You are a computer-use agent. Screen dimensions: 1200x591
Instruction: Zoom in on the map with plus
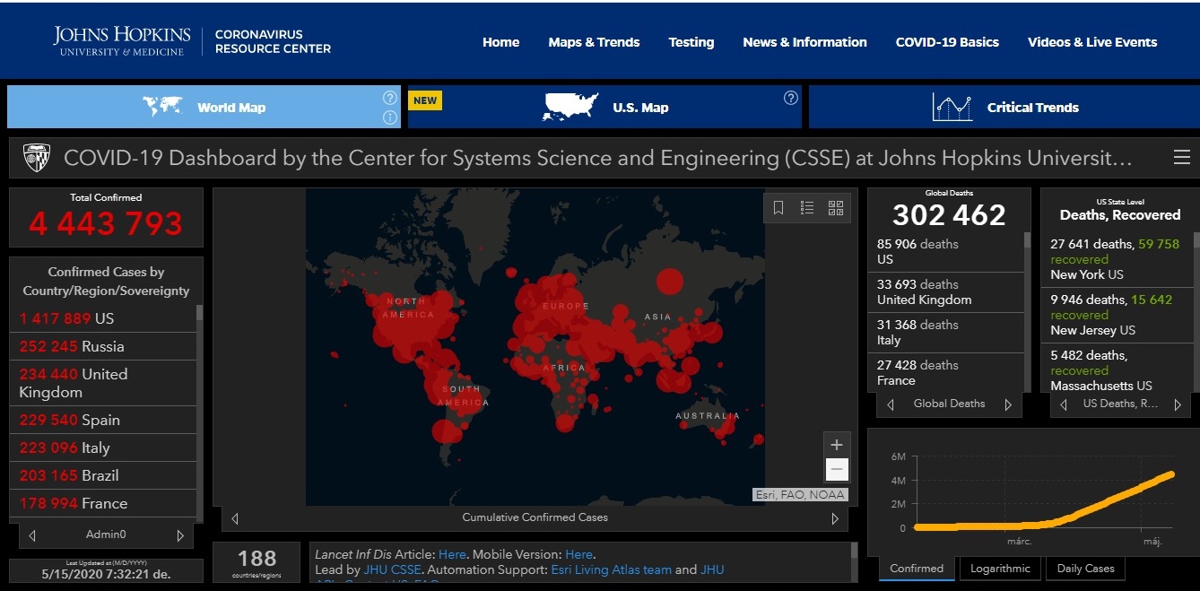coord(837,445)
